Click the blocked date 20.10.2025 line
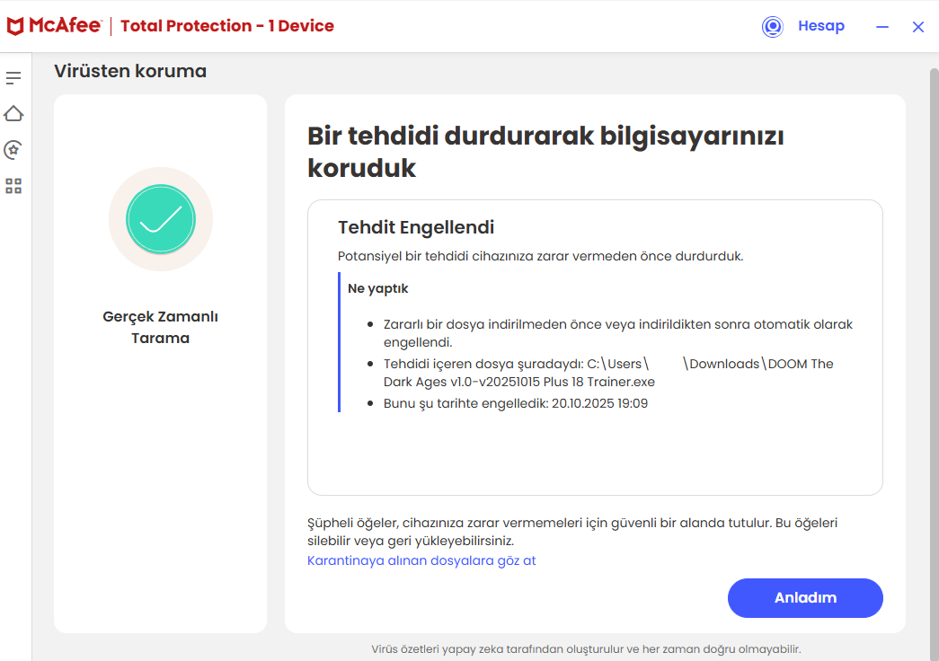The image size is (939, 661). coord(516,403)
